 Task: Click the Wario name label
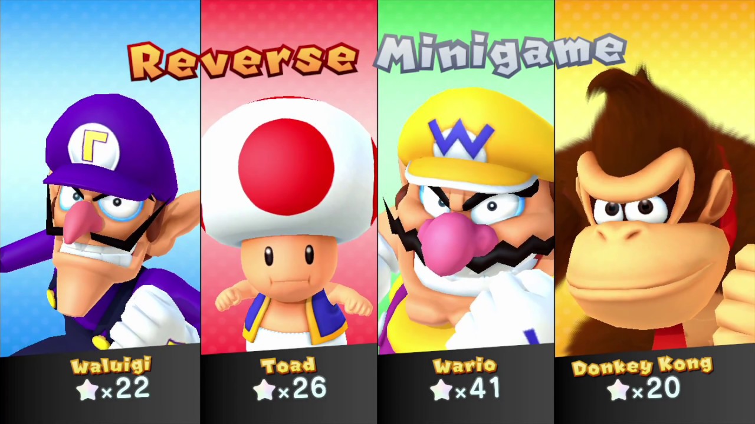point(465,366)
